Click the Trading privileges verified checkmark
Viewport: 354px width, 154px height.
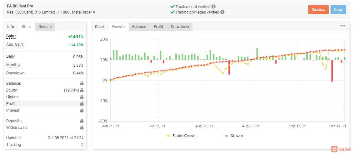click(172, 12)
